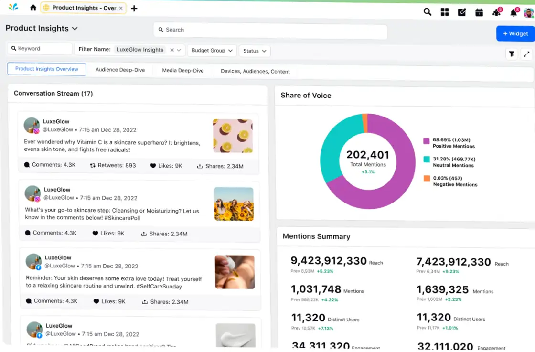Click the +5.23% reach change value
Screen dimensions: 535x352
point(325,271)
